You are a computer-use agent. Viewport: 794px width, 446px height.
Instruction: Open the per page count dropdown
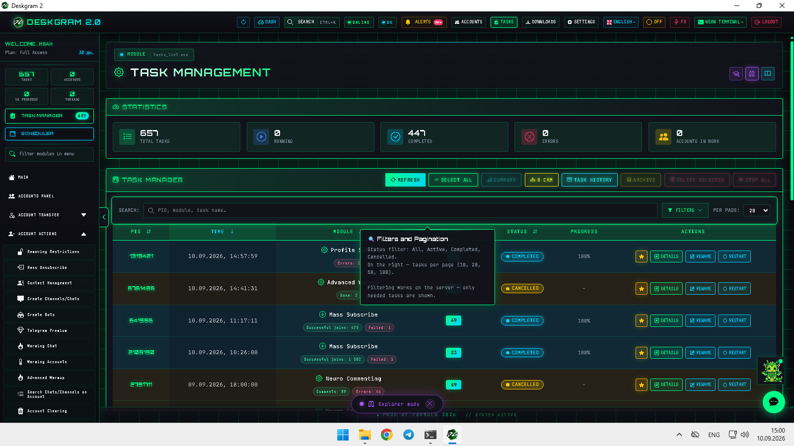tap(758, 210)
